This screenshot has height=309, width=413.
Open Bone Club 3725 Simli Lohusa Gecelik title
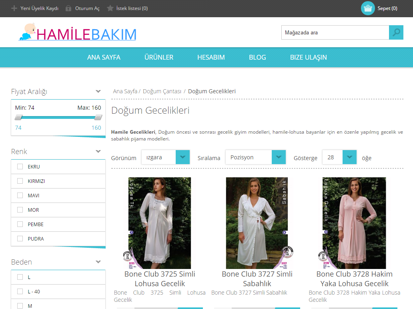(160, 279)
